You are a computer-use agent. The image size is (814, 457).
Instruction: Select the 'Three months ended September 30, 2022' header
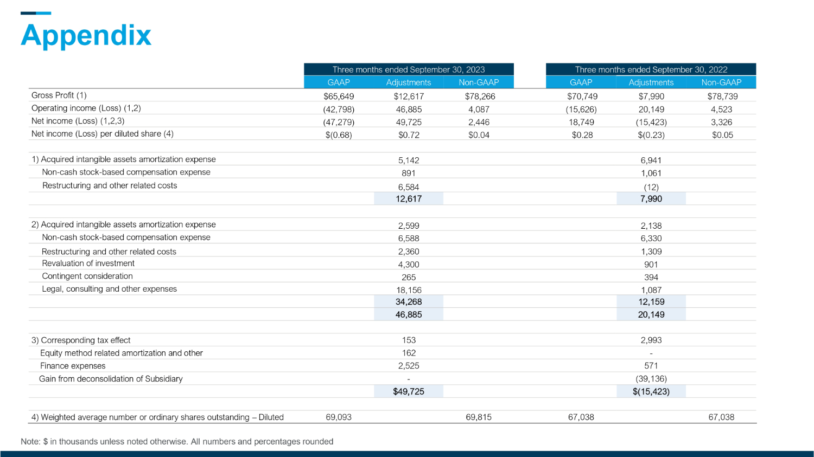[x=651, y=69]
